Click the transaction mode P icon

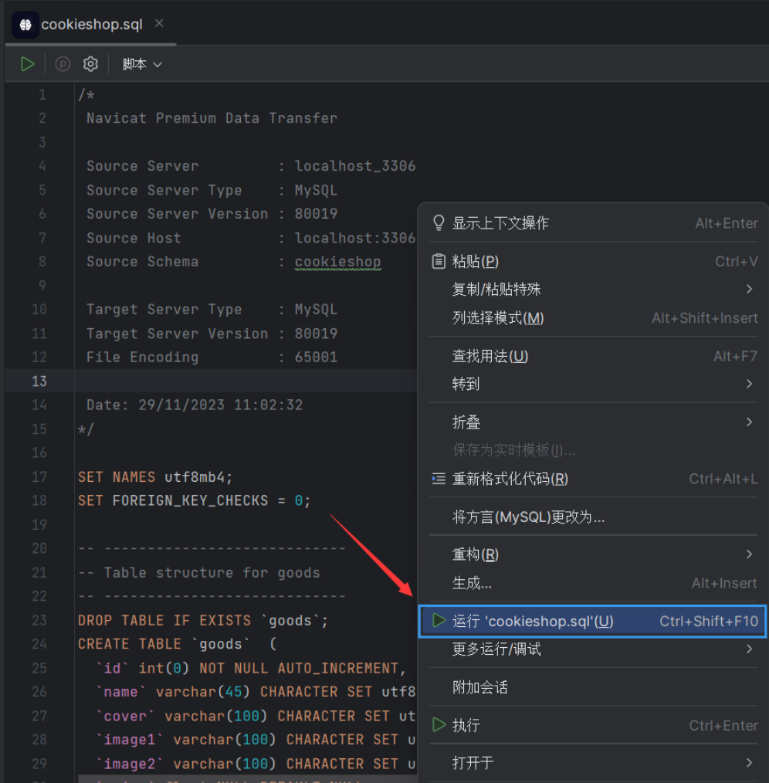(63, 64)
